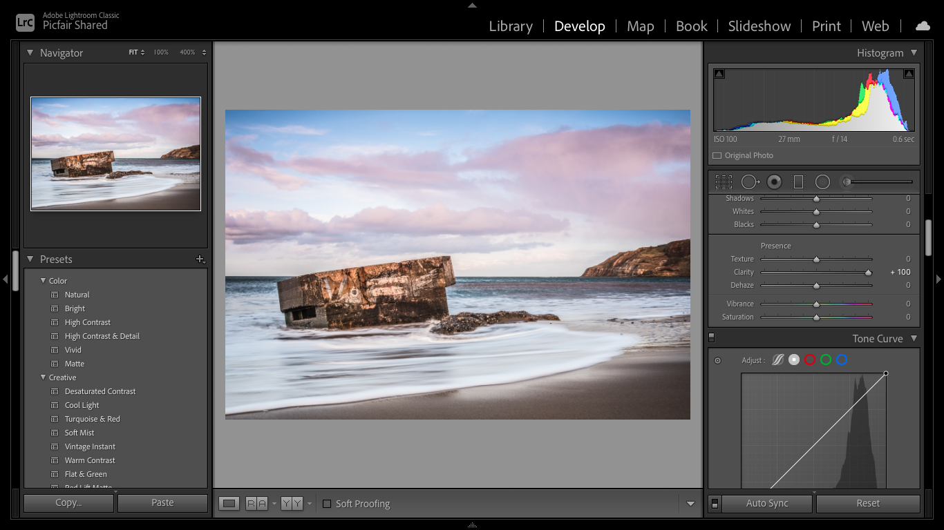Toggle the Auto Sync switch
The width and height of the screenshot is (944, 530).
(715, 504)
